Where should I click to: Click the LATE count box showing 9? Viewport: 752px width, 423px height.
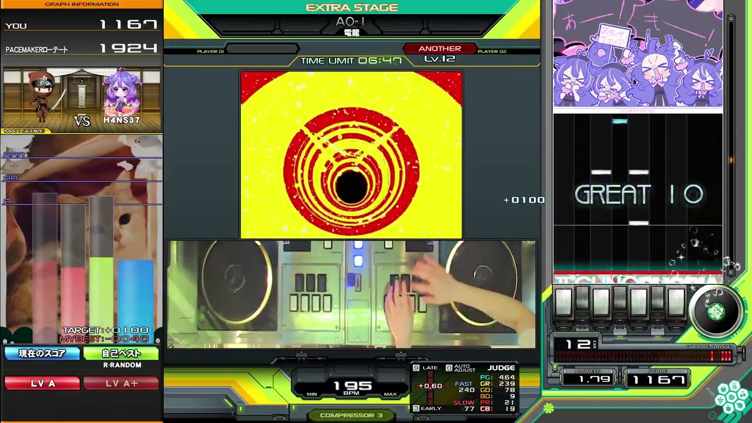pos(416,368)
